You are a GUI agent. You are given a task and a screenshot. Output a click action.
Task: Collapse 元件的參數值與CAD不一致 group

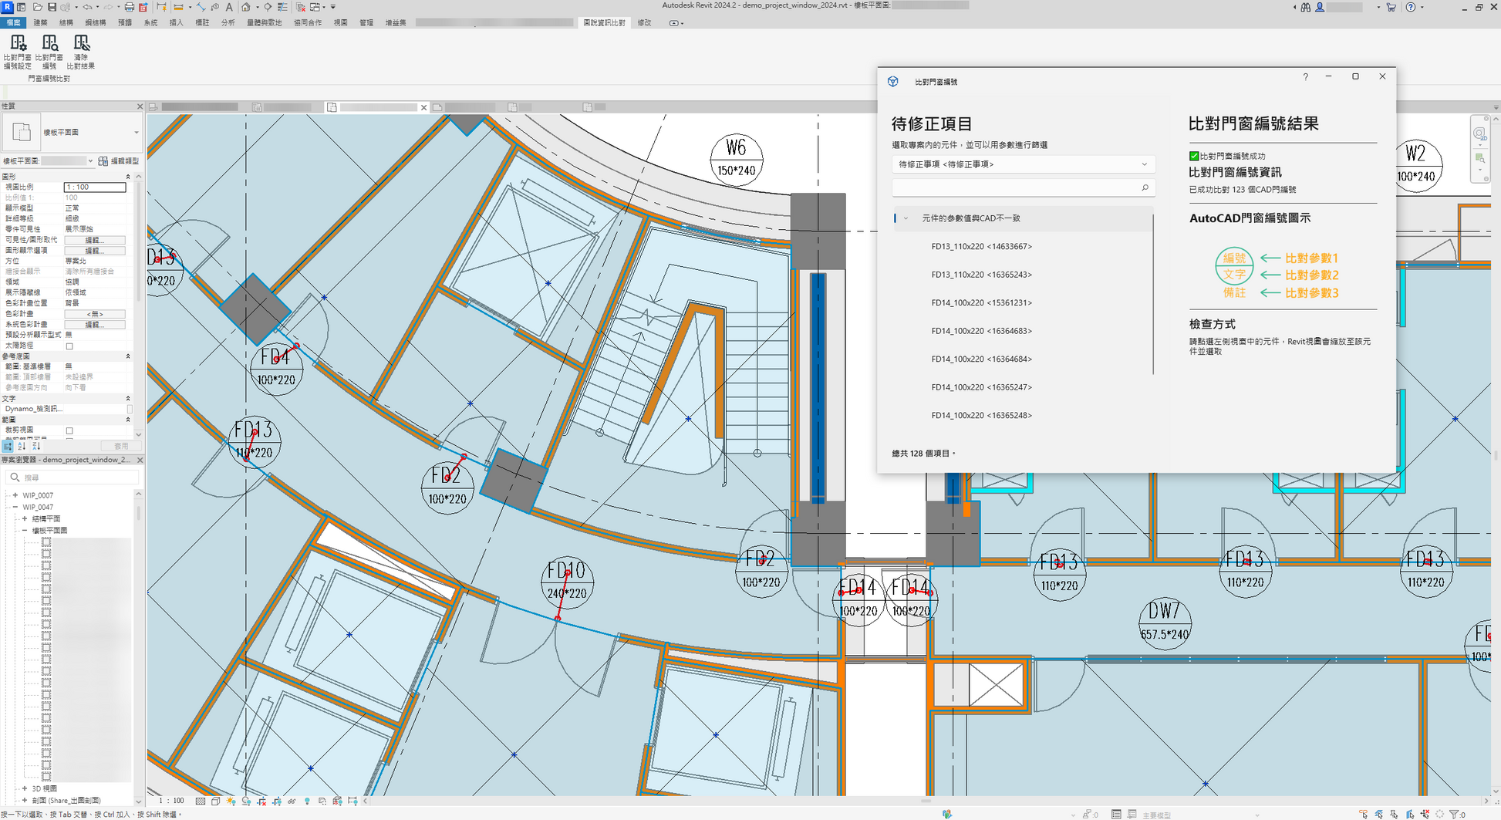click(x=906, y=218)
